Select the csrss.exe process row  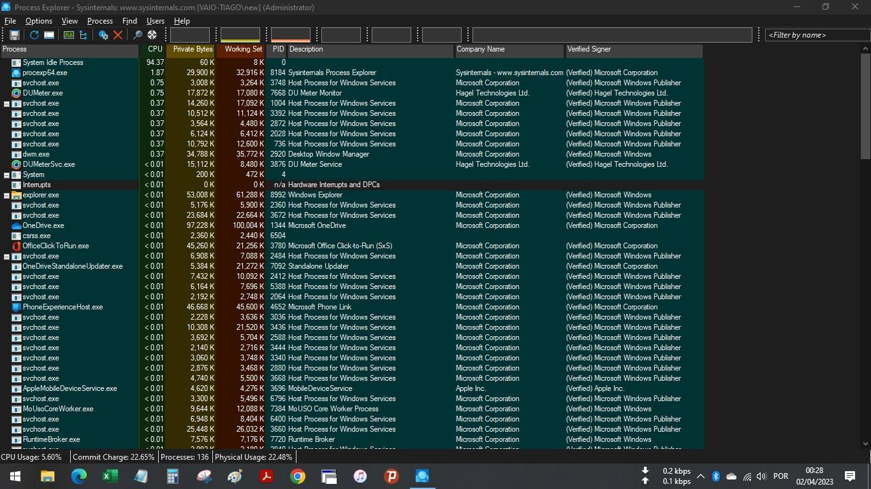pos(351,236)
